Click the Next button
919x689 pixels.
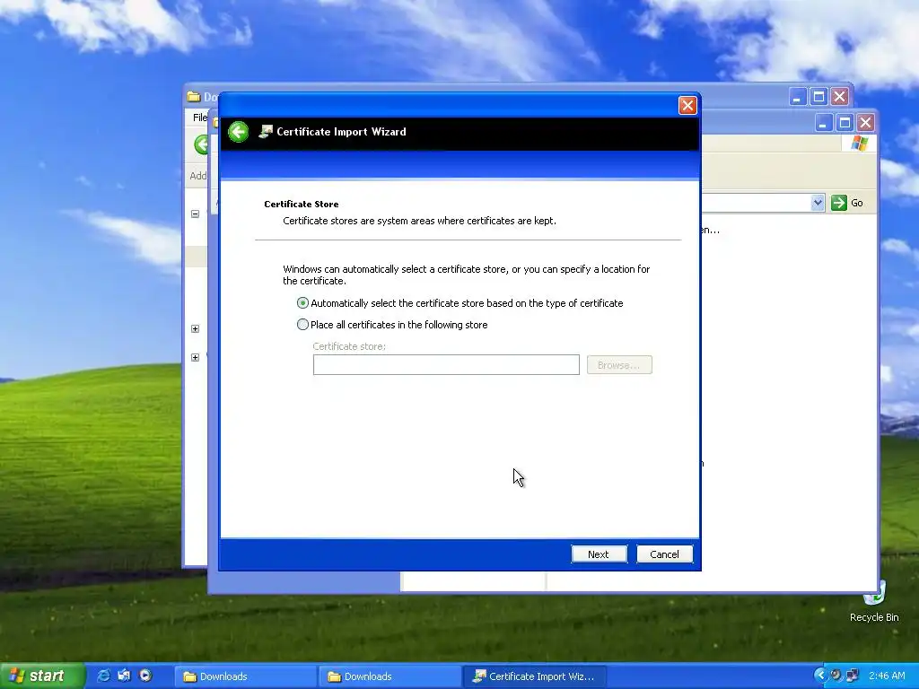[599, 554]
